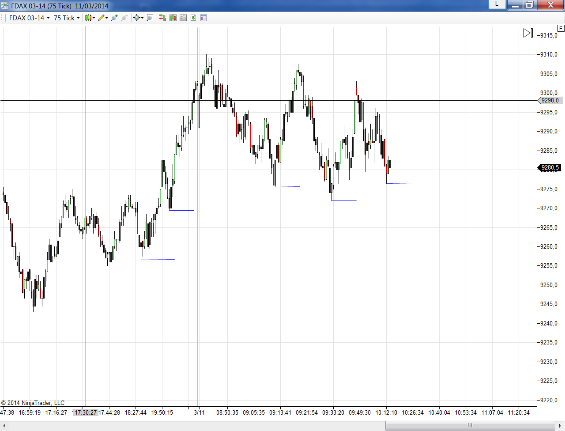The height and width of the screenshot is (431, 565).
Task: Click the scrollbar right arrow
Action: 560,426
